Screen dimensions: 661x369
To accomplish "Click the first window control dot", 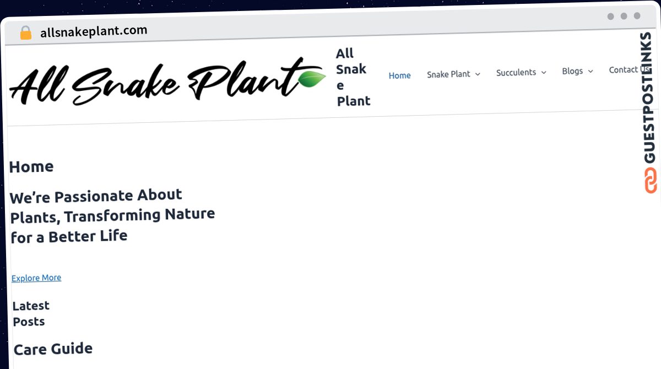I will coord(610,16).
